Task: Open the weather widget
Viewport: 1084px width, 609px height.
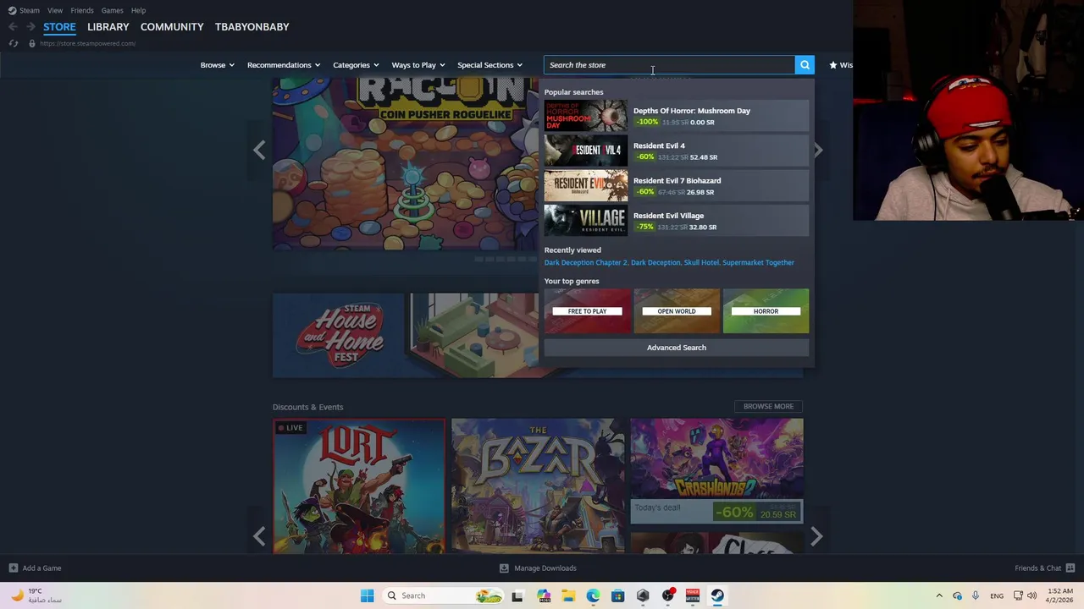Action: [36, 595]
